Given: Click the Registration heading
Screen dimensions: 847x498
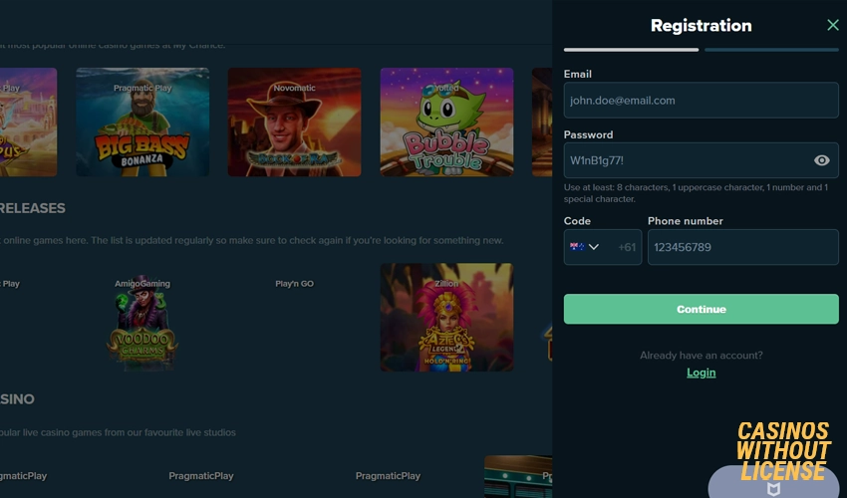Looking at the screenshot, I should pyautogui.click(x=701, y=25).
